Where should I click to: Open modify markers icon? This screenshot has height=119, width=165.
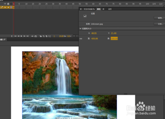49,36
